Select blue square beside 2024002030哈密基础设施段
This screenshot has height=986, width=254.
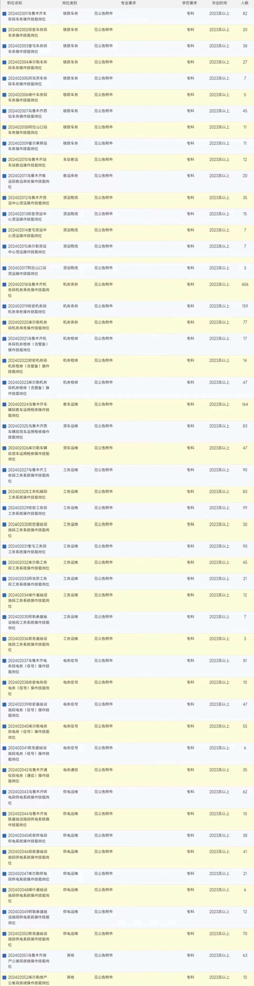(4, 524)
